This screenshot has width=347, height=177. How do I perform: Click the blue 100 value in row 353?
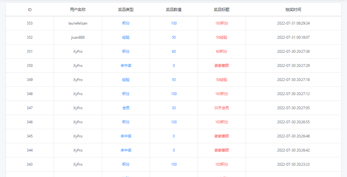click(x=173, y=23)
